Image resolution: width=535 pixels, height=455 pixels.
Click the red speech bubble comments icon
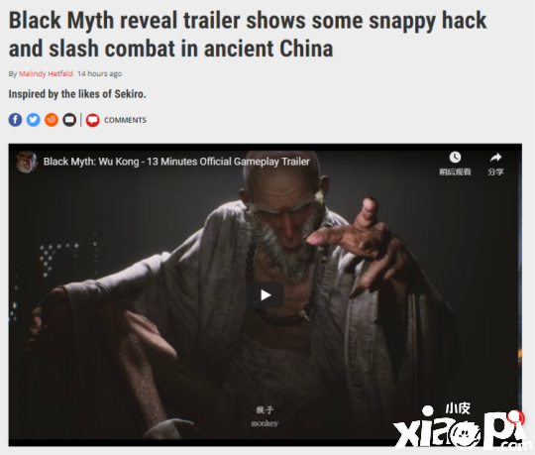[x=92, y=120]
